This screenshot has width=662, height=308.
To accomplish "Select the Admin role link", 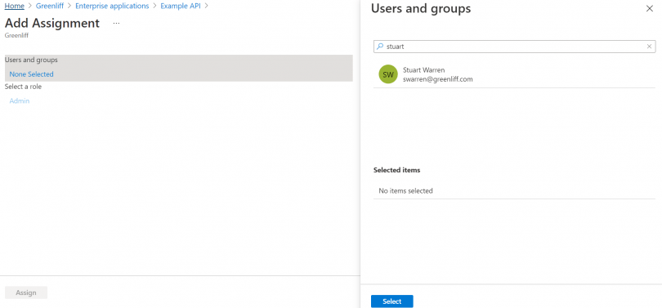I will point(20,100).
